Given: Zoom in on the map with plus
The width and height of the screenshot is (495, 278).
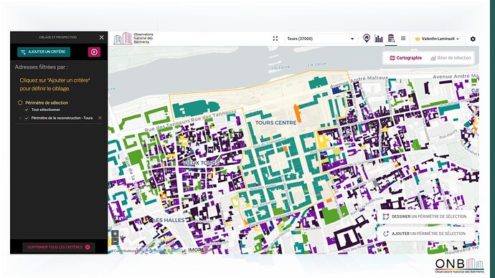Looking at the screenshot, I should [x=115, y=234].
